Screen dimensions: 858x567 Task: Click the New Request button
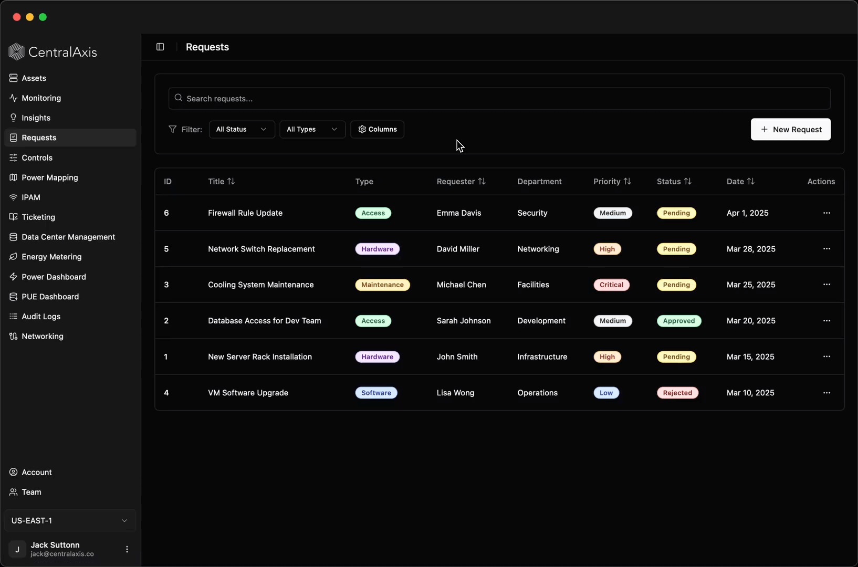790,130
